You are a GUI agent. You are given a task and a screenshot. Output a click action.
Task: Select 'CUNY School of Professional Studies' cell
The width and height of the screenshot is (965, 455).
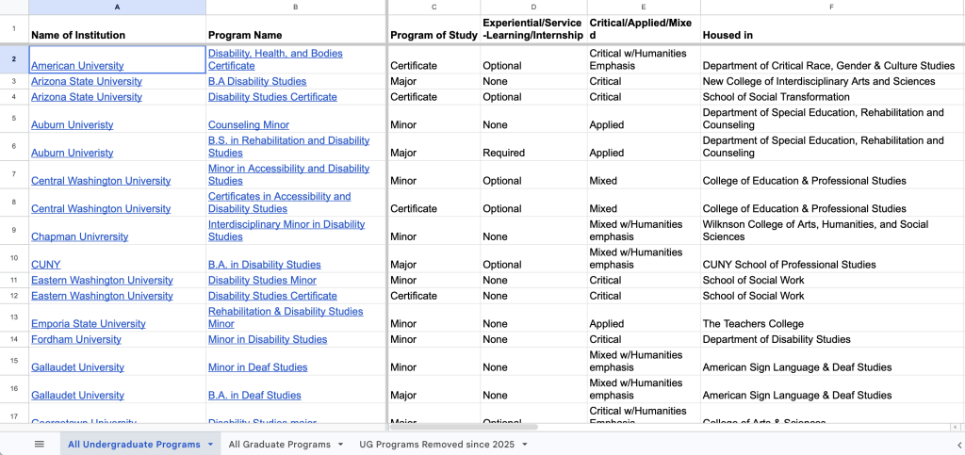(x=832, y=258)
